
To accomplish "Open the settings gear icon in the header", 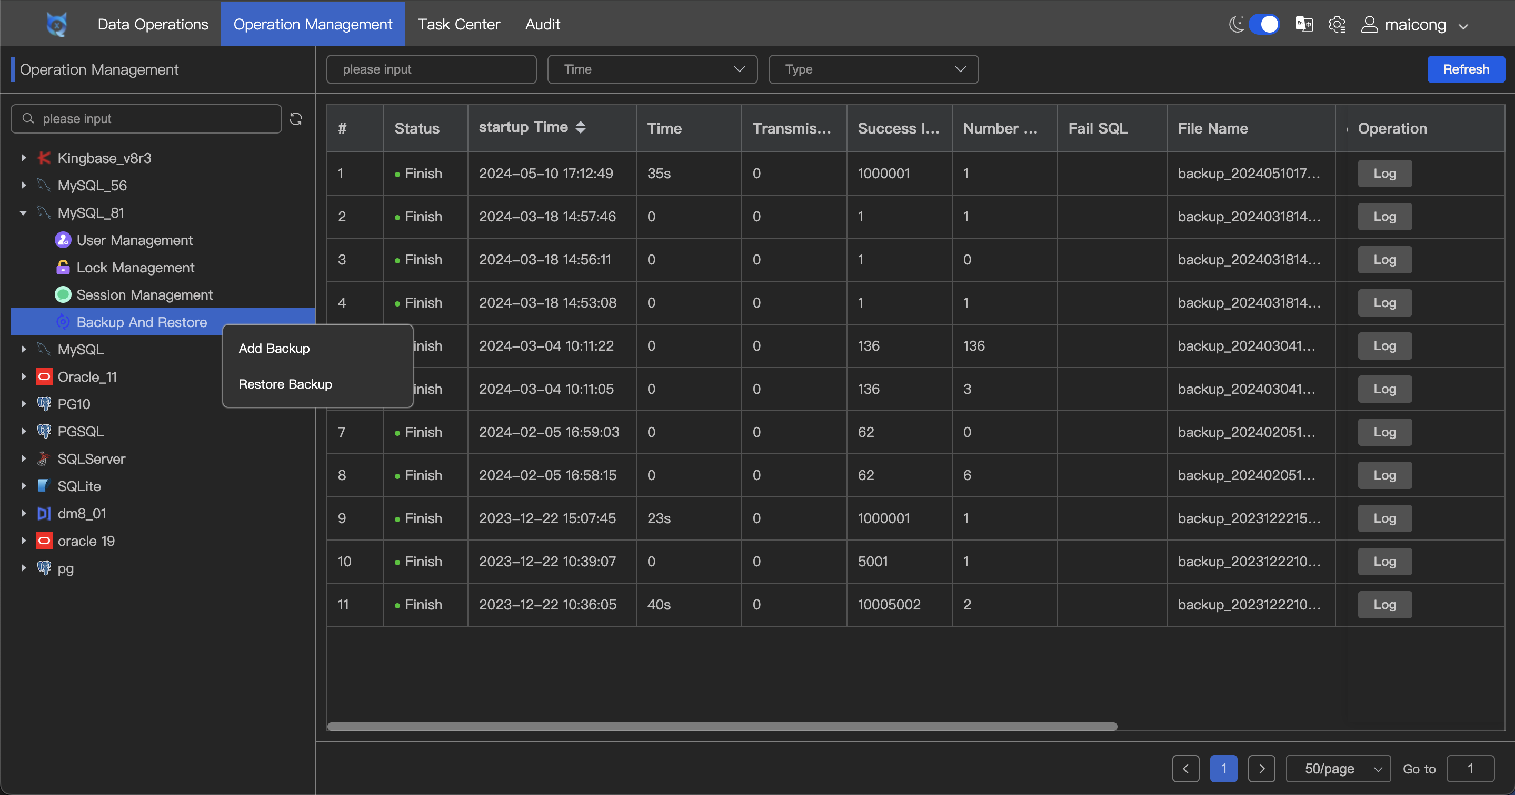I will (x=1337, y=24).
